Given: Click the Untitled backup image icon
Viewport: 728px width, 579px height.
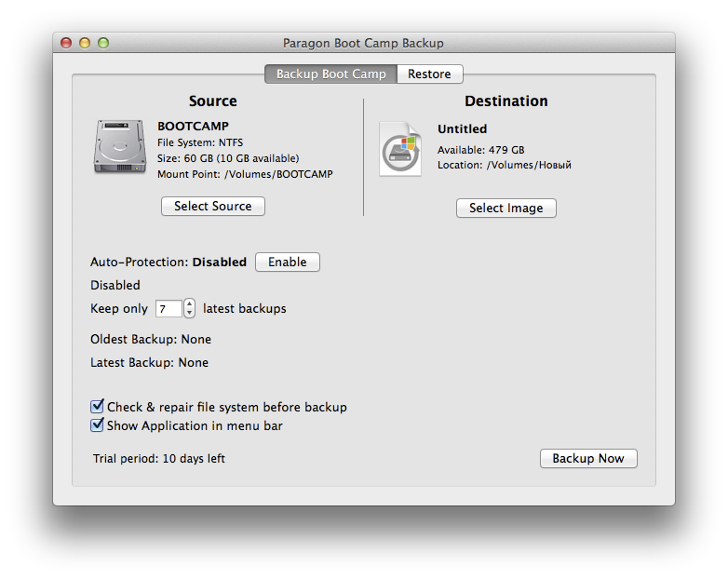Looking at the screenshot, I should point(400,149).
